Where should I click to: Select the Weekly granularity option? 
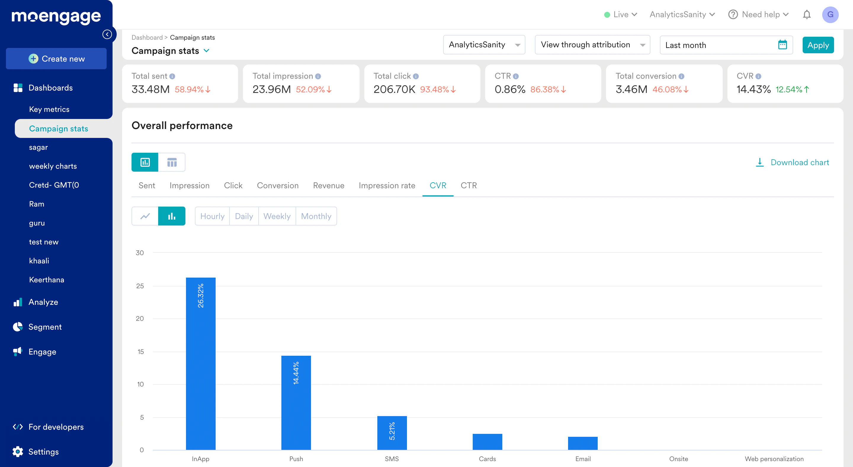277,216
